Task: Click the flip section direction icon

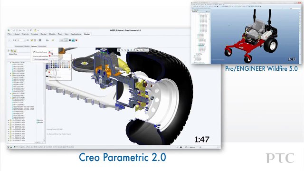Action: pyautogui.click(x=28, y=40)
